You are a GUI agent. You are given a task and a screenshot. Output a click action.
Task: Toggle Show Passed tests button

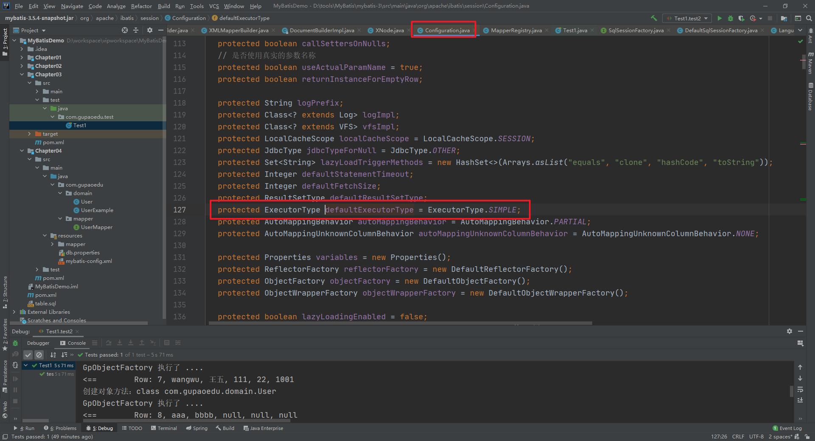(x=28, y=354)
